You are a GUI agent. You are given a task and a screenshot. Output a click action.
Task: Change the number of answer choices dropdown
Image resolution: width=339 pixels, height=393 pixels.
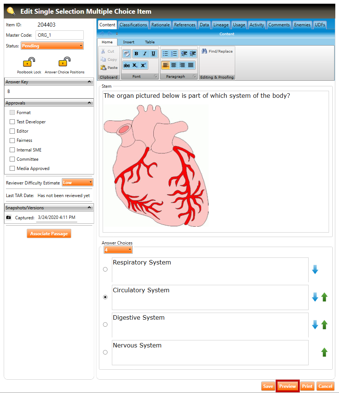pyautogui.click(x=118, y=250)
